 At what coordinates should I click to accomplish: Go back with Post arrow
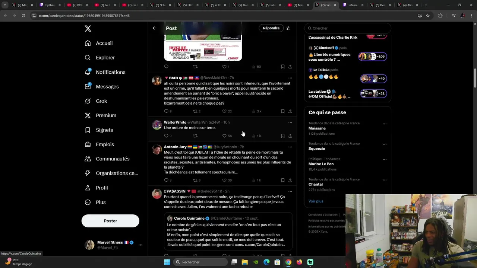click(155, 28)
